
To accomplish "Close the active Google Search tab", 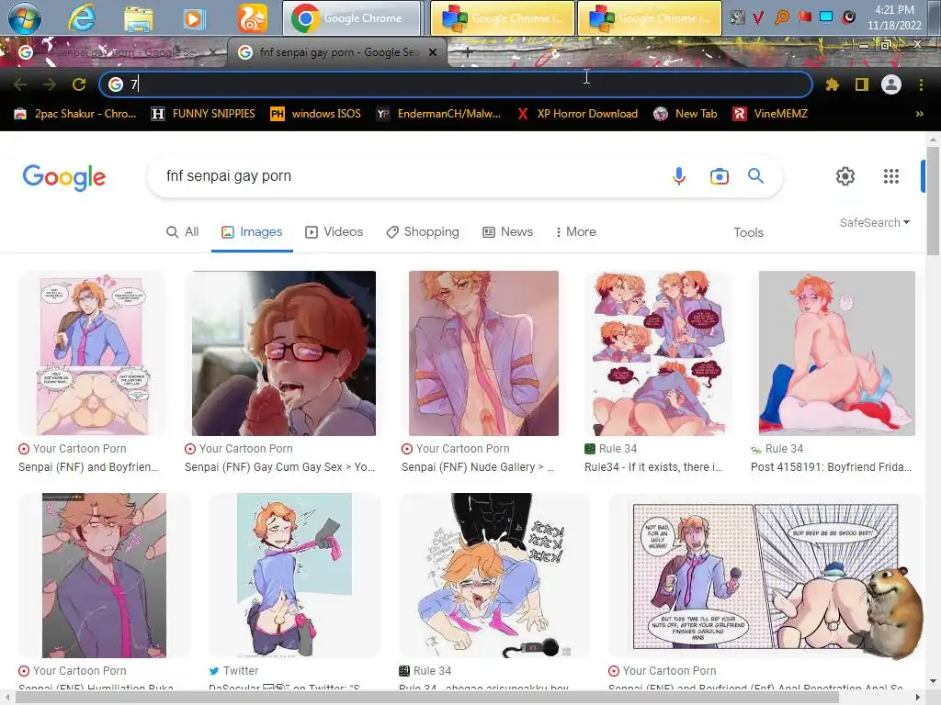I will click(433, 52).
